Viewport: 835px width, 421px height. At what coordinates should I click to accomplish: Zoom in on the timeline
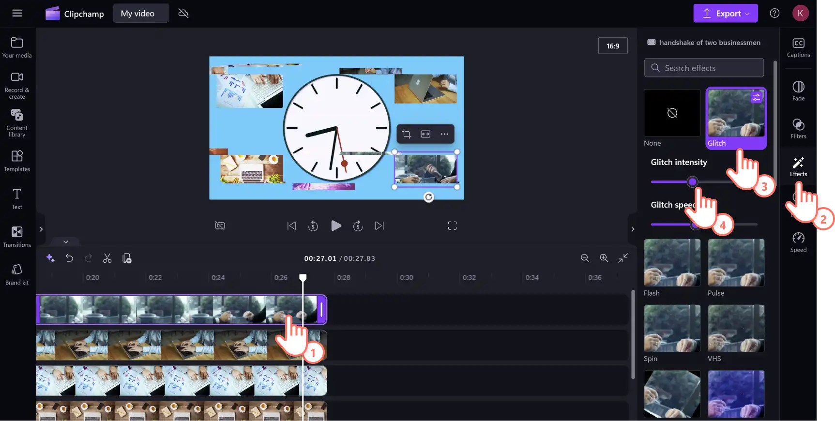(x=604, y=258)
